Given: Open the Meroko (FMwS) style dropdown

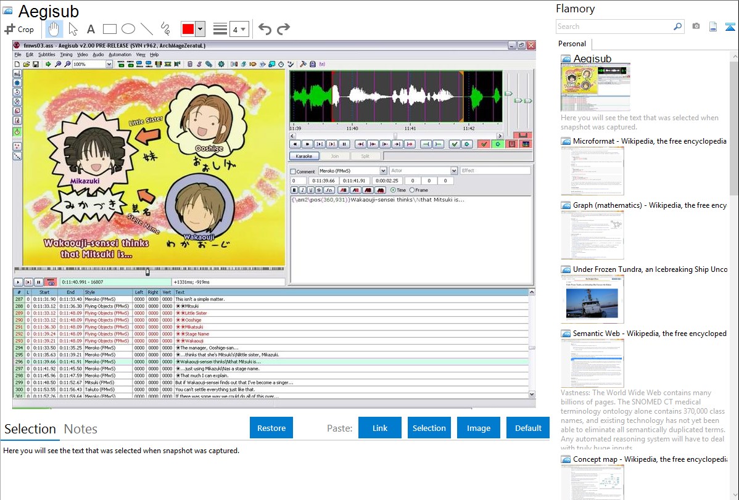Looking at the screenshot, I should 383,171.
